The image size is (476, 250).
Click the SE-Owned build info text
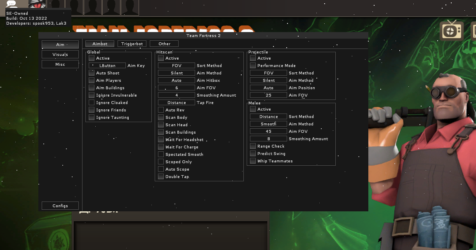[x=36, y=19]
